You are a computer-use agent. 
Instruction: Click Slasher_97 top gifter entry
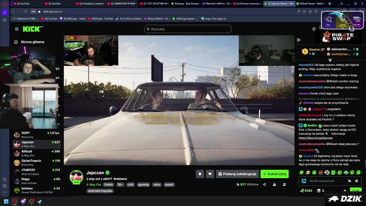point(314,51)
